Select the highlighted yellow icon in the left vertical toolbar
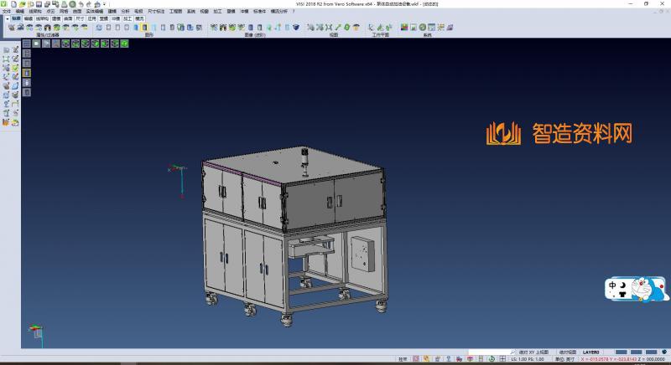The height and width of the screenshot is (365, 671). 26,74
